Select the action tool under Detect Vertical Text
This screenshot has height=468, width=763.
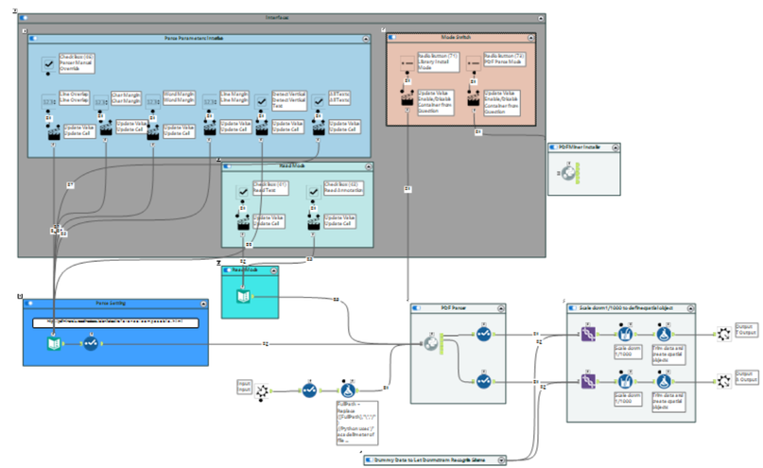[x=262, y=129]
